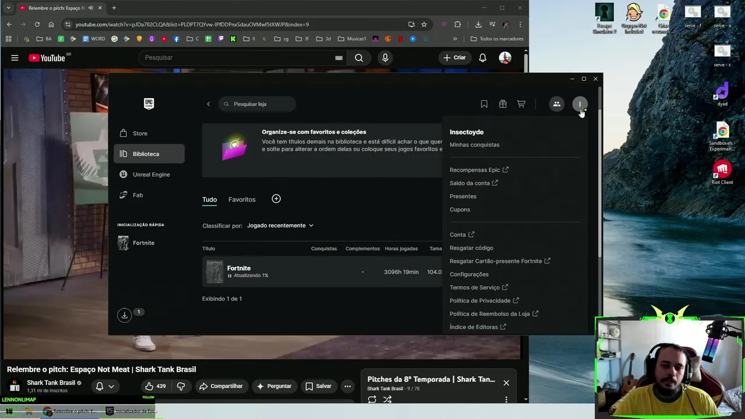Open the Jogado recentemente sort dropdown
This screenshot has height=419, width=745.
[280, 225]
